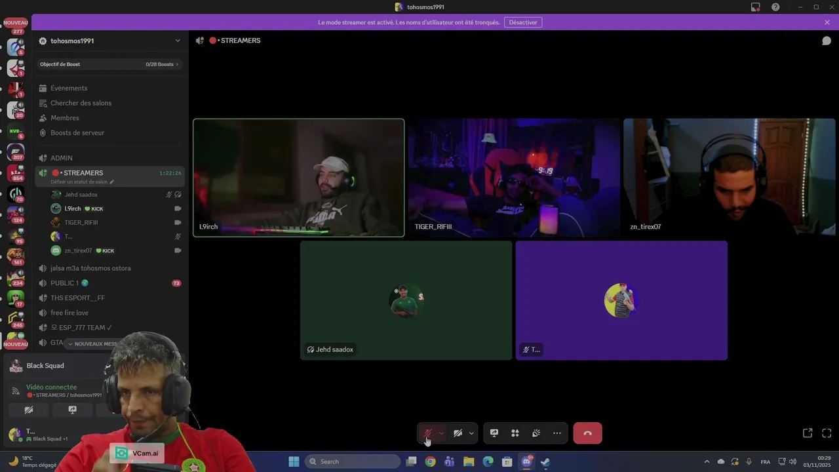Viewport: 839px width, 472px height.
Task: Open the 0/28 Boosts link
Action: [162, 64]
